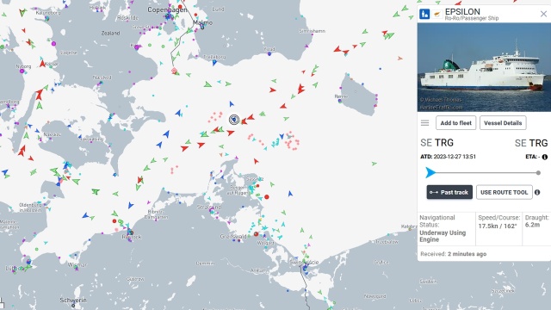Click the Copenhagen city label on map

[167, 9]
